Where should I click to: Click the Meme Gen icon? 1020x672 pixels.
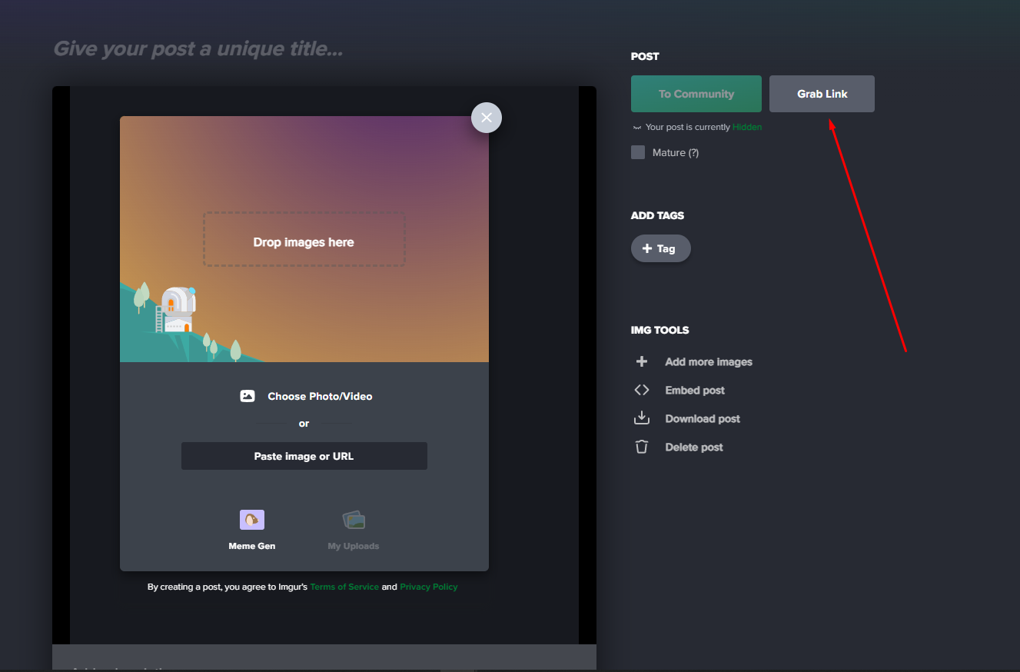[x=252, y=521]
